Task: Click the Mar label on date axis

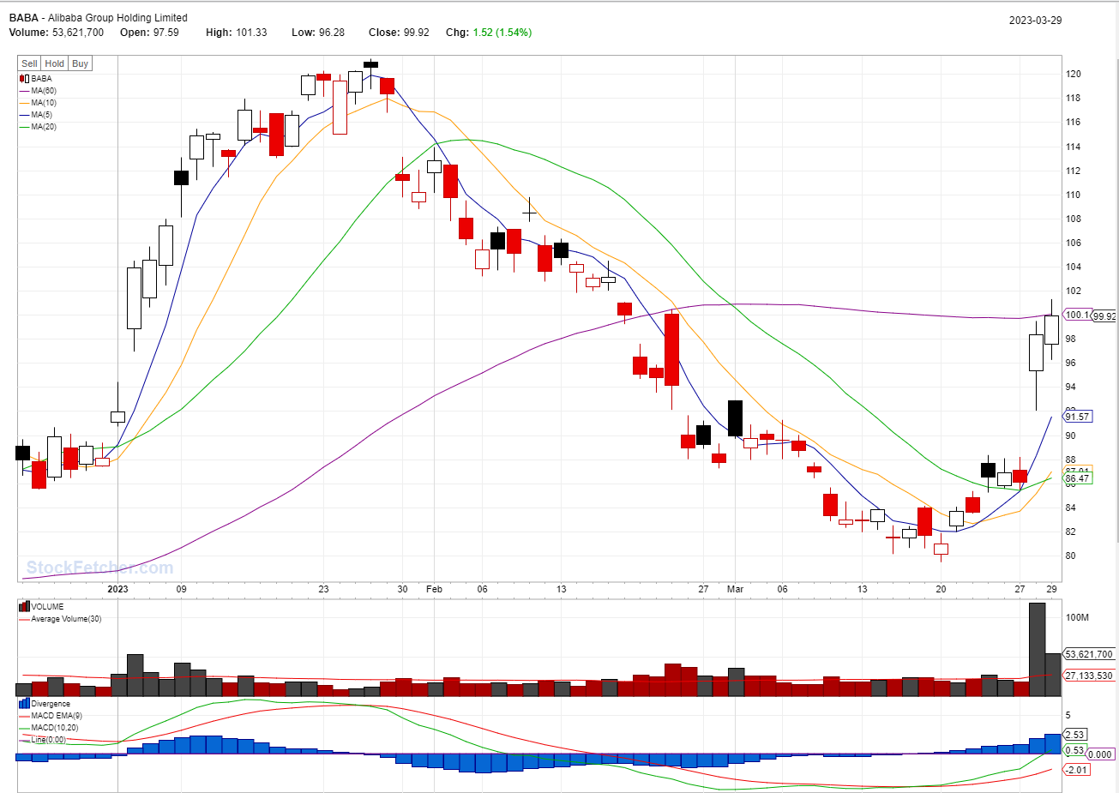Action: 735,589
